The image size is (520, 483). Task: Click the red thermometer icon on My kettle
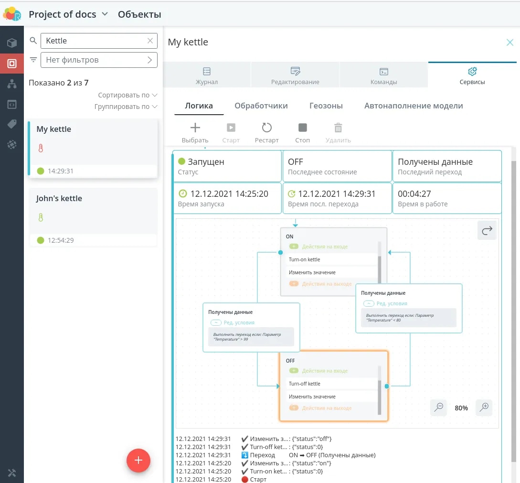41,148
